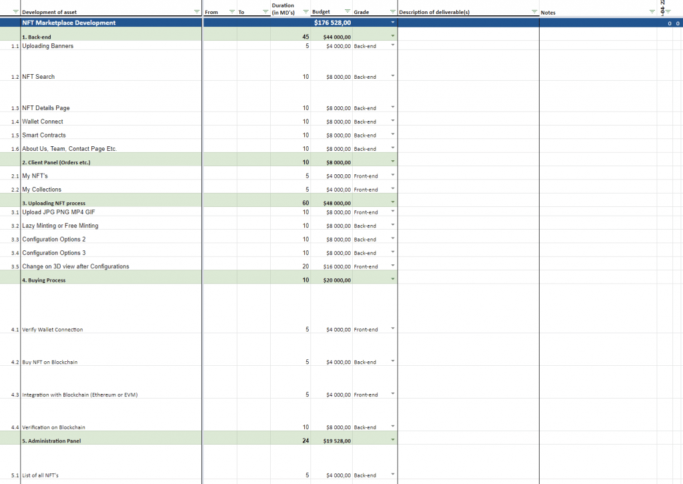Open the From column filter

[x=232, y=12]
